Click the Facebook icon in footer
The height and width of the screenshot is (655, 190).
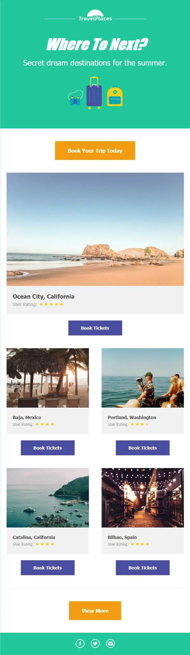[x=80, y=644]
